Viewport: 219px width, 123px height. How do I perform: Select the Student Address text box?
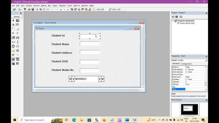click(x=90, y=52)
